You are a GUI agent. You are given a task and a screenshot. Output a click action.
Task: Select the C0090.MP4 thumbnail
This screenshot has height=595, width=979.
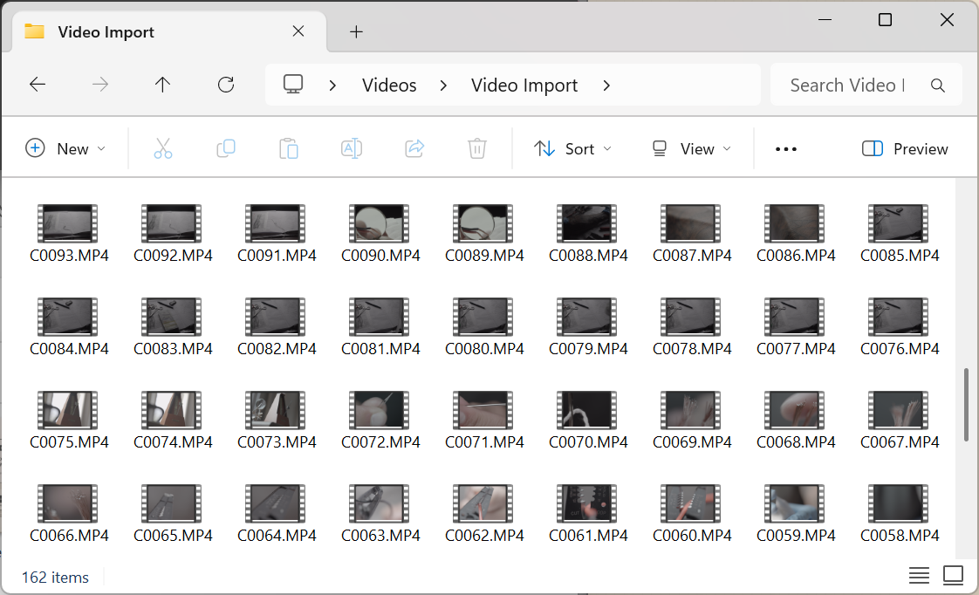(380, 223)
